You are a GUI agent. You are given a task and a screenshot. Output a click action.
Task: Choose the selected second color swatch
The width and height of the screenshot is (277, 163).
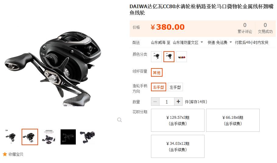[169, 57]
